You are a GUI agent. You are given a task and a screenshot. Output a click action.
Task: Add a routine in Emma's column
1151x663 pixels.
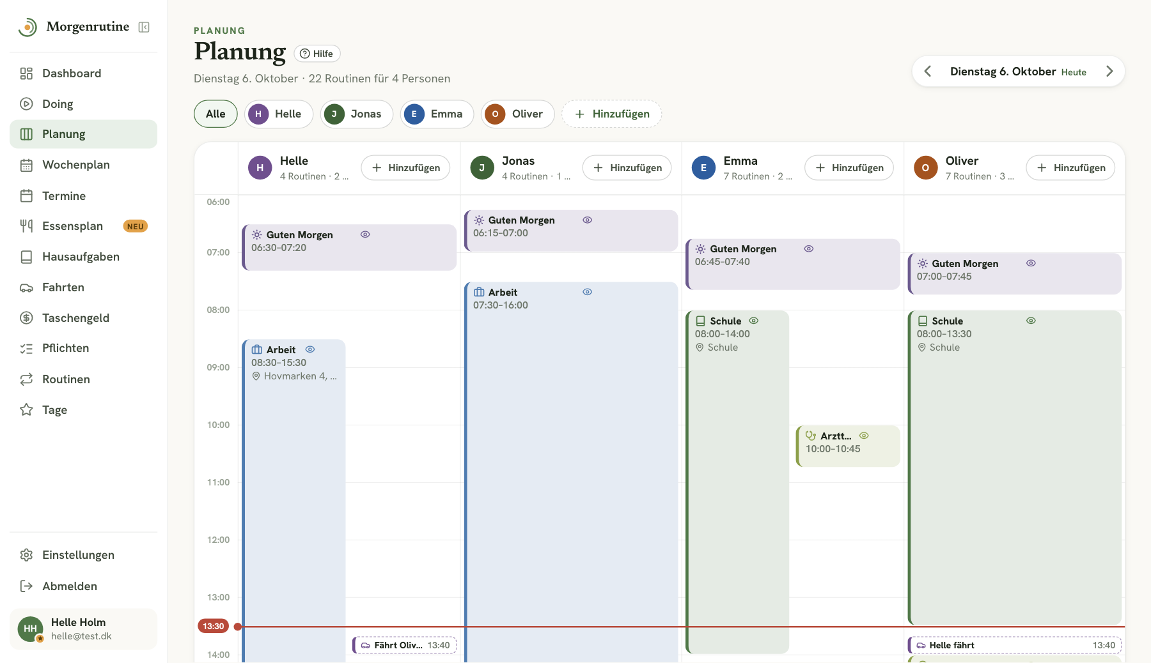point(849,168)
